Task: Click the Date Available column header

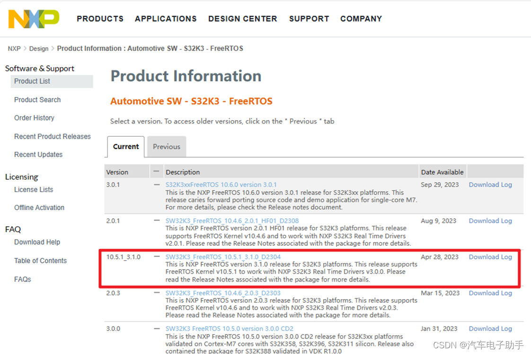Action: point(442,172)
